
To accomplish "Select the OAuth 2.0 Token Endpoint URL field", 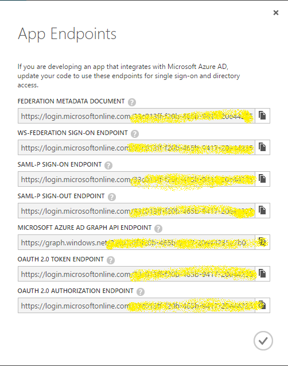I will (137, 273).
